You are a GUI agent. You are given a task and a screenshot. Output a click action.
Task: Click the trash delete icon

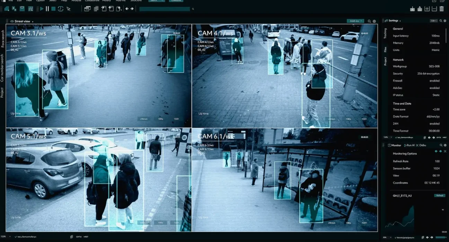click(441, 9)
